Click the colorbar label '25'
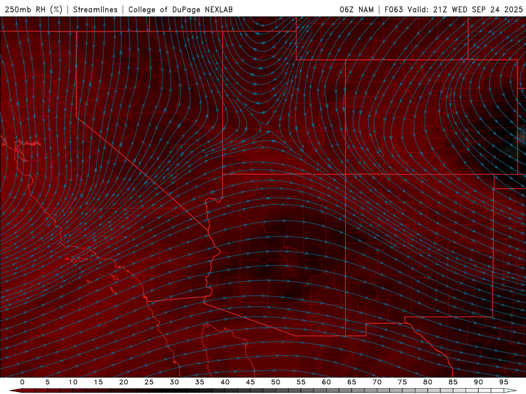Image resolution: width=526 pixels, height=394 pixels. click(149, 382)
